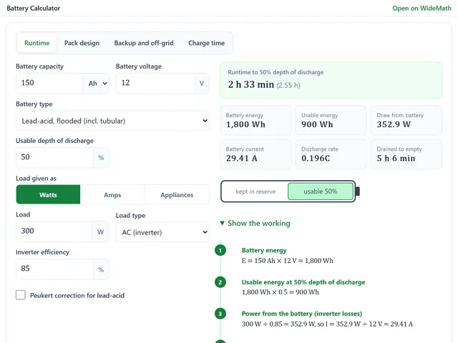Switch to the Pack design tab
Screen dimensions: 458x343
coord(82,43)
